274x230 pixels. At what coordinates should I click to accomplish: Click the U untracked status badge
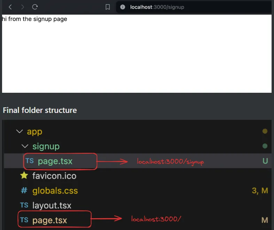coord(265,161)
